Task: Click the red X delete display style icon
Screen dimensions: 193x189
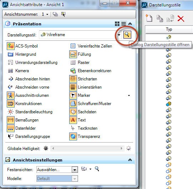Action: pyautogui.click(x=181, y=19)
